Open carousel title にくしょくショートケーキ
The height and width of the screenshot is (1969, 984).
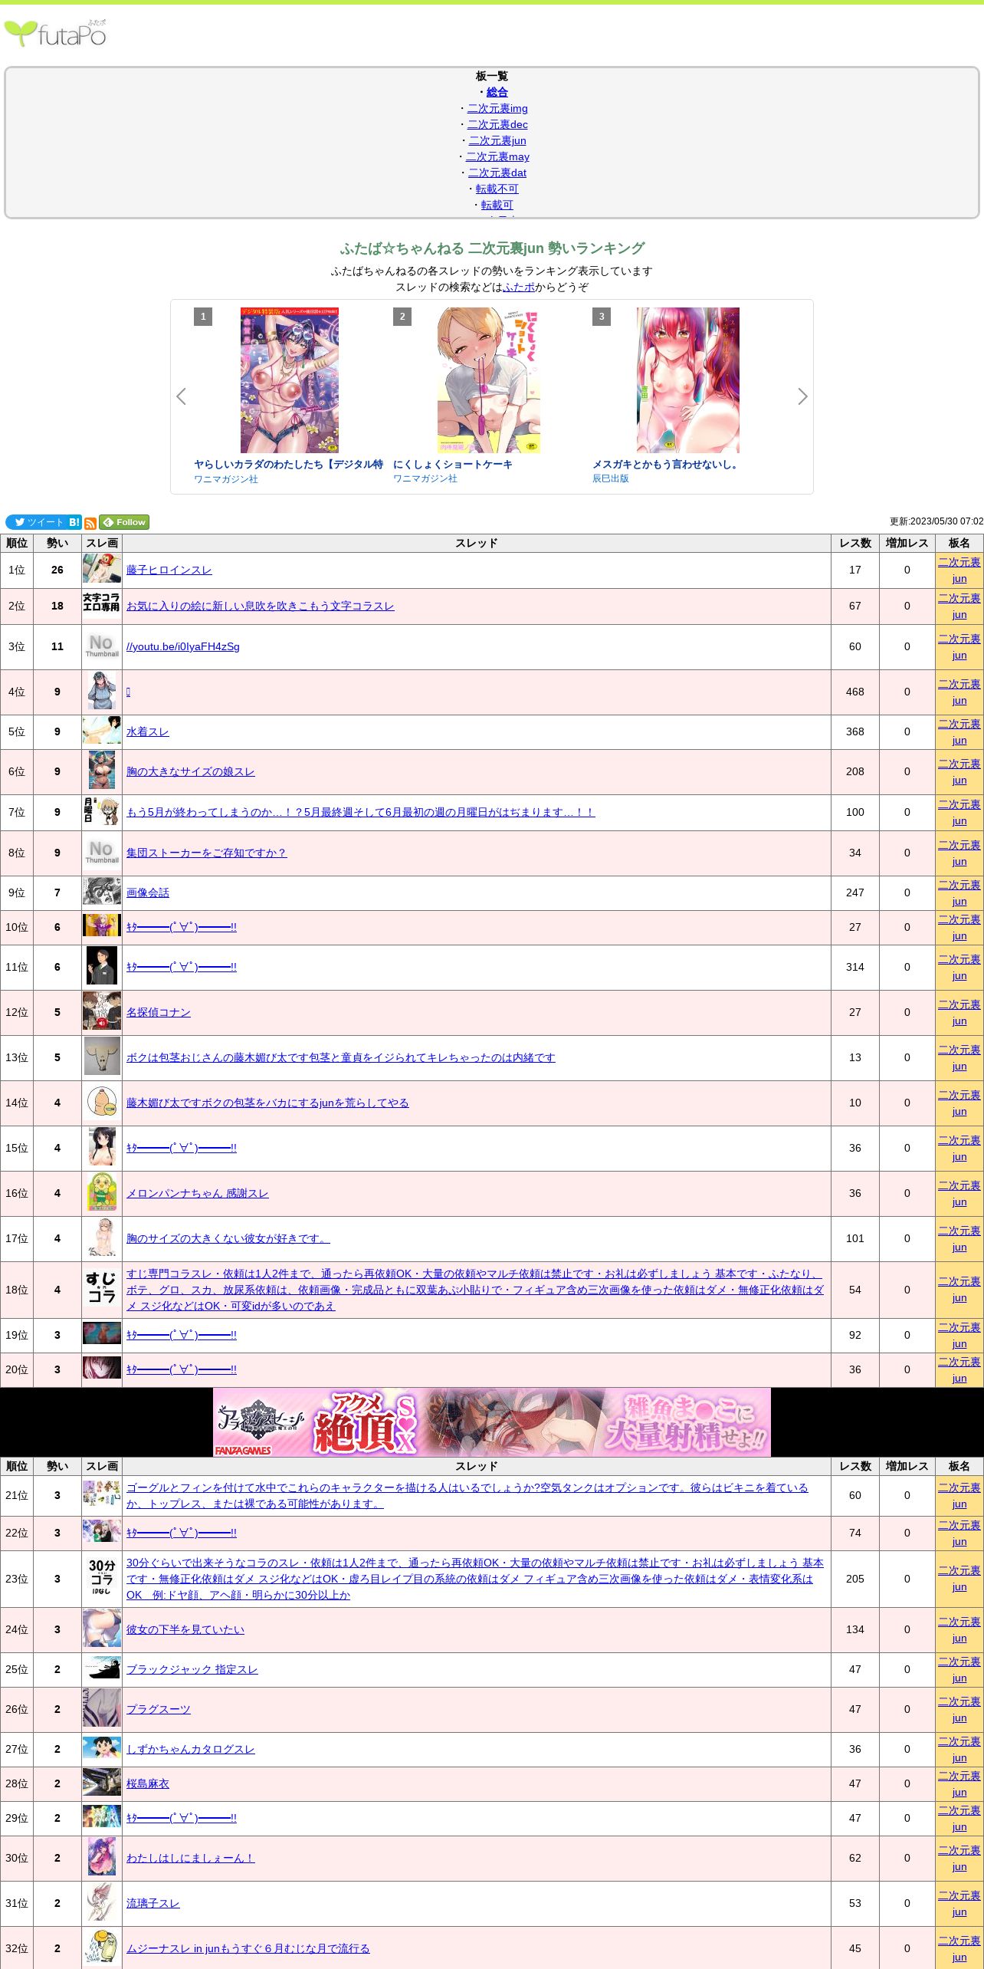click(453, 464)
